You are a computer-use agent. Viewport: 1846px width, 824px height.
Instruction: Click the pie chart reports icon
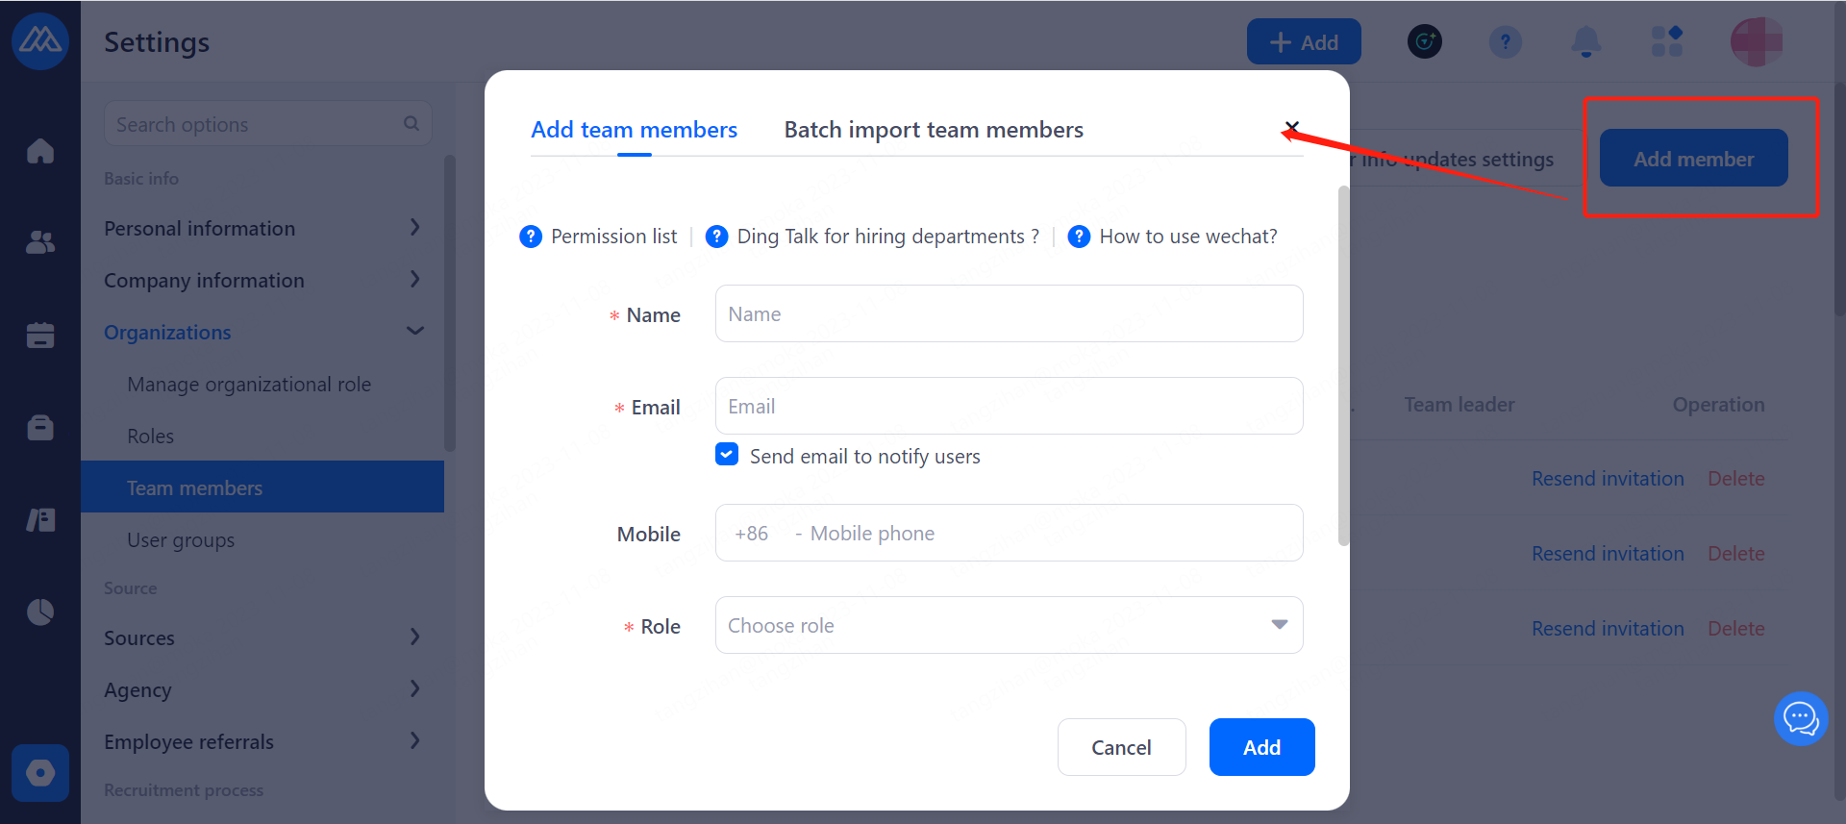[x=40, y=612]
